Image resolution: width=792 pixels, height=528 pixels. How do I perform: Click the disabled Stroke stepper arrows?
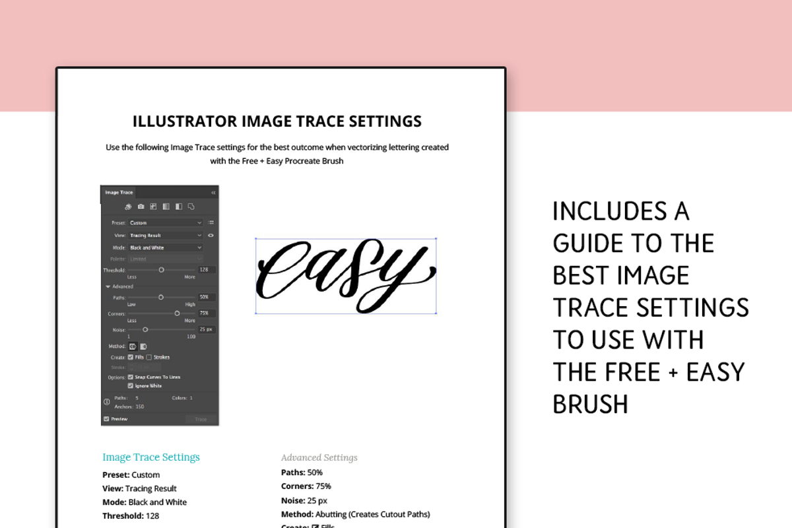[x=131, y=367]
